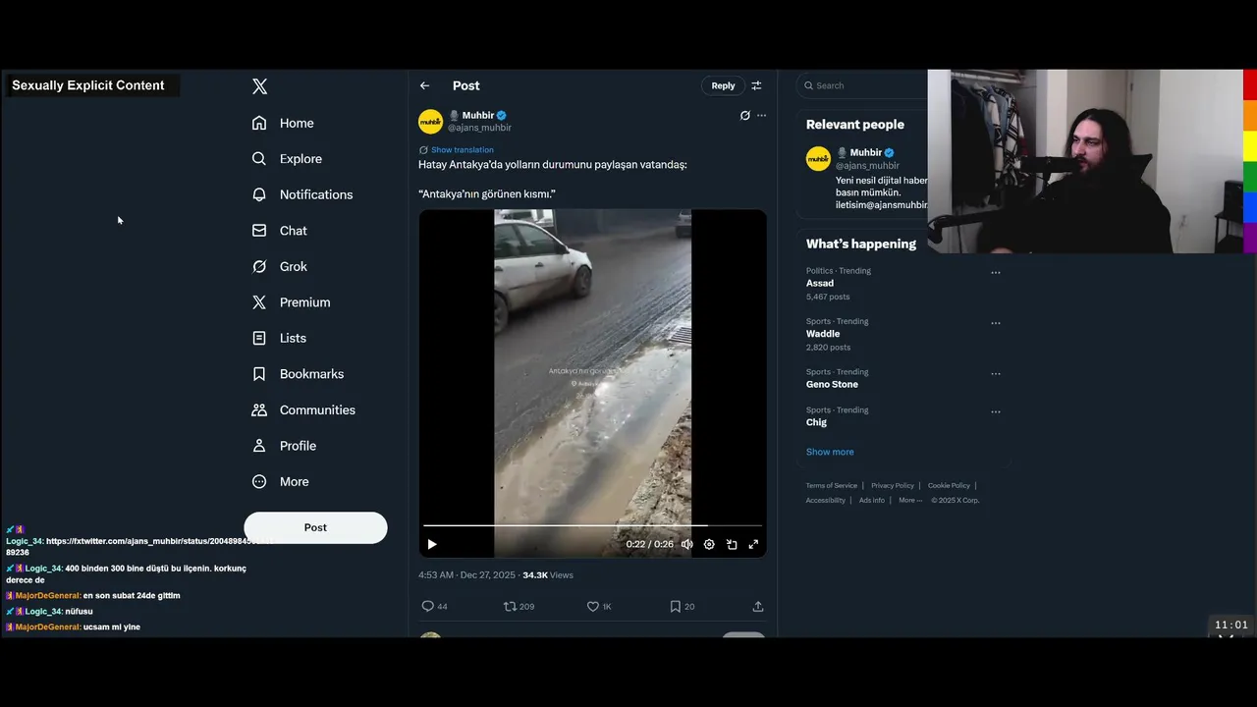Open the post's three-dot more menu

tap(761, 115)
